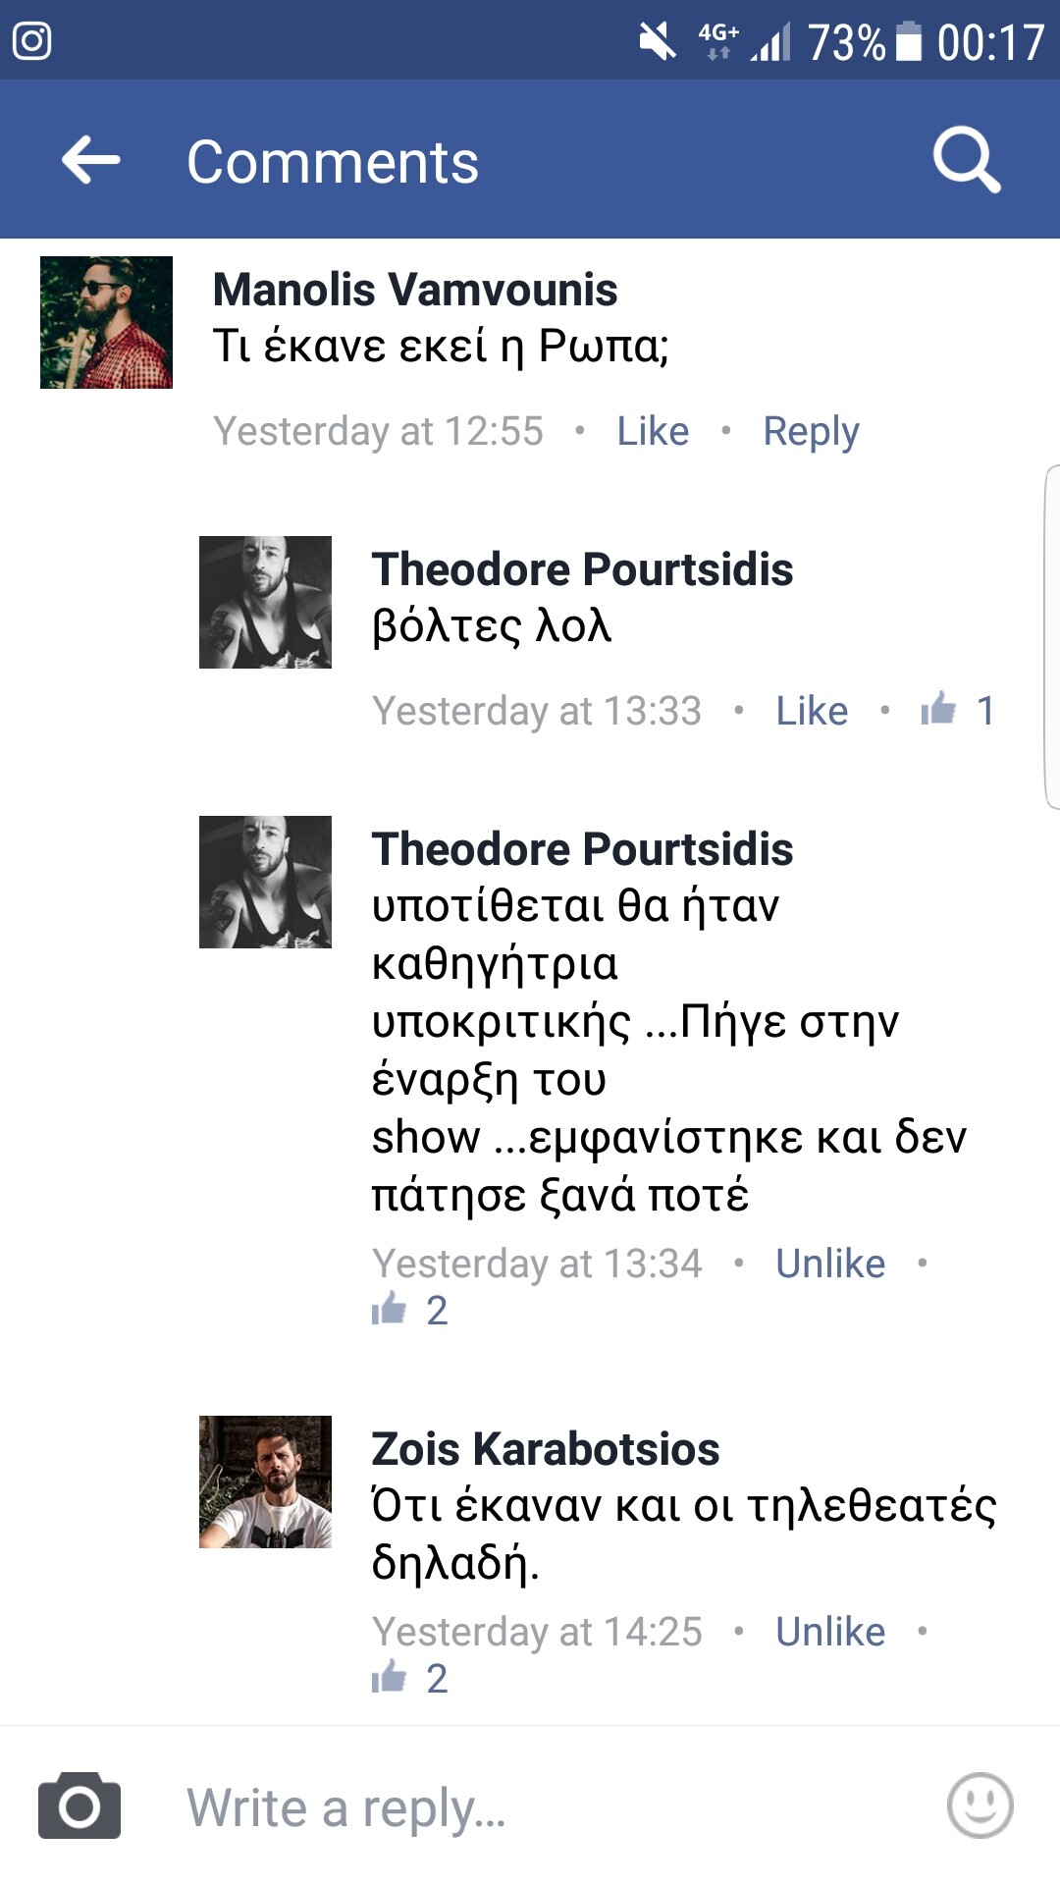
Task: Tap thumbs-up count on βόλτες λολ reply
Action: coord(958,709)
